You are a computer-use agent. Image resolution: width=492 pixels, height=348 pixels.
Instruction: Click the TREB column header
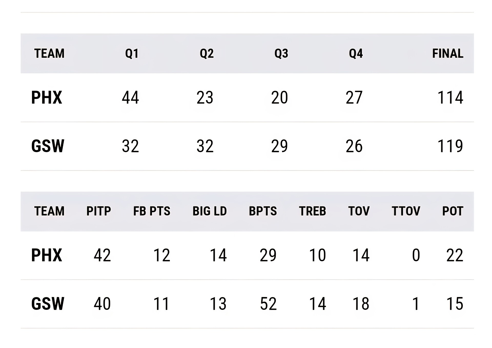[x=312, y=211]
